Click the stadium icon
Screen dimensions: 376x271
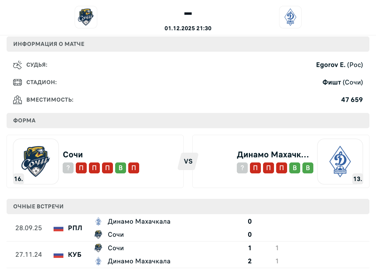click(x=17, y=82)
